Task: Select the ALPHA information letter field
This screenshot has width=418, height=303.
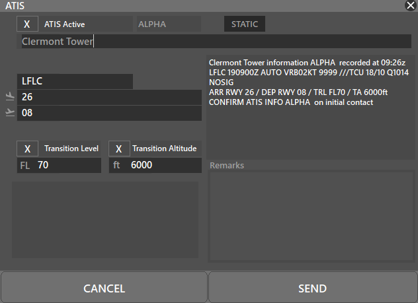Action: coord(169,24)
